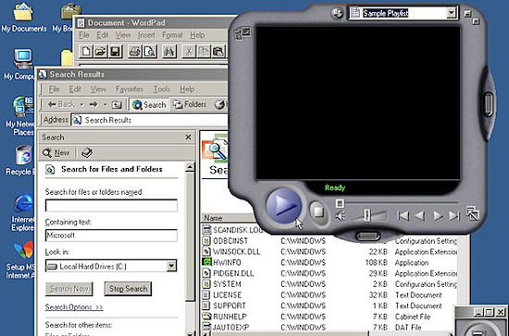The height and width of the screenshot is (336, 509).
Task: Click 'Search for files or folders named' field
Action: (x=111, y=206)
